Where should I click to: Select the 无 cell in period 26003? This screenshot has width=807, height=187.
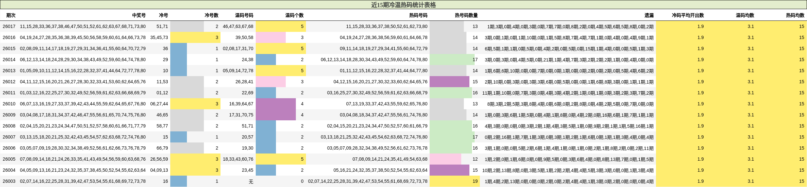[x=251, y=181]
